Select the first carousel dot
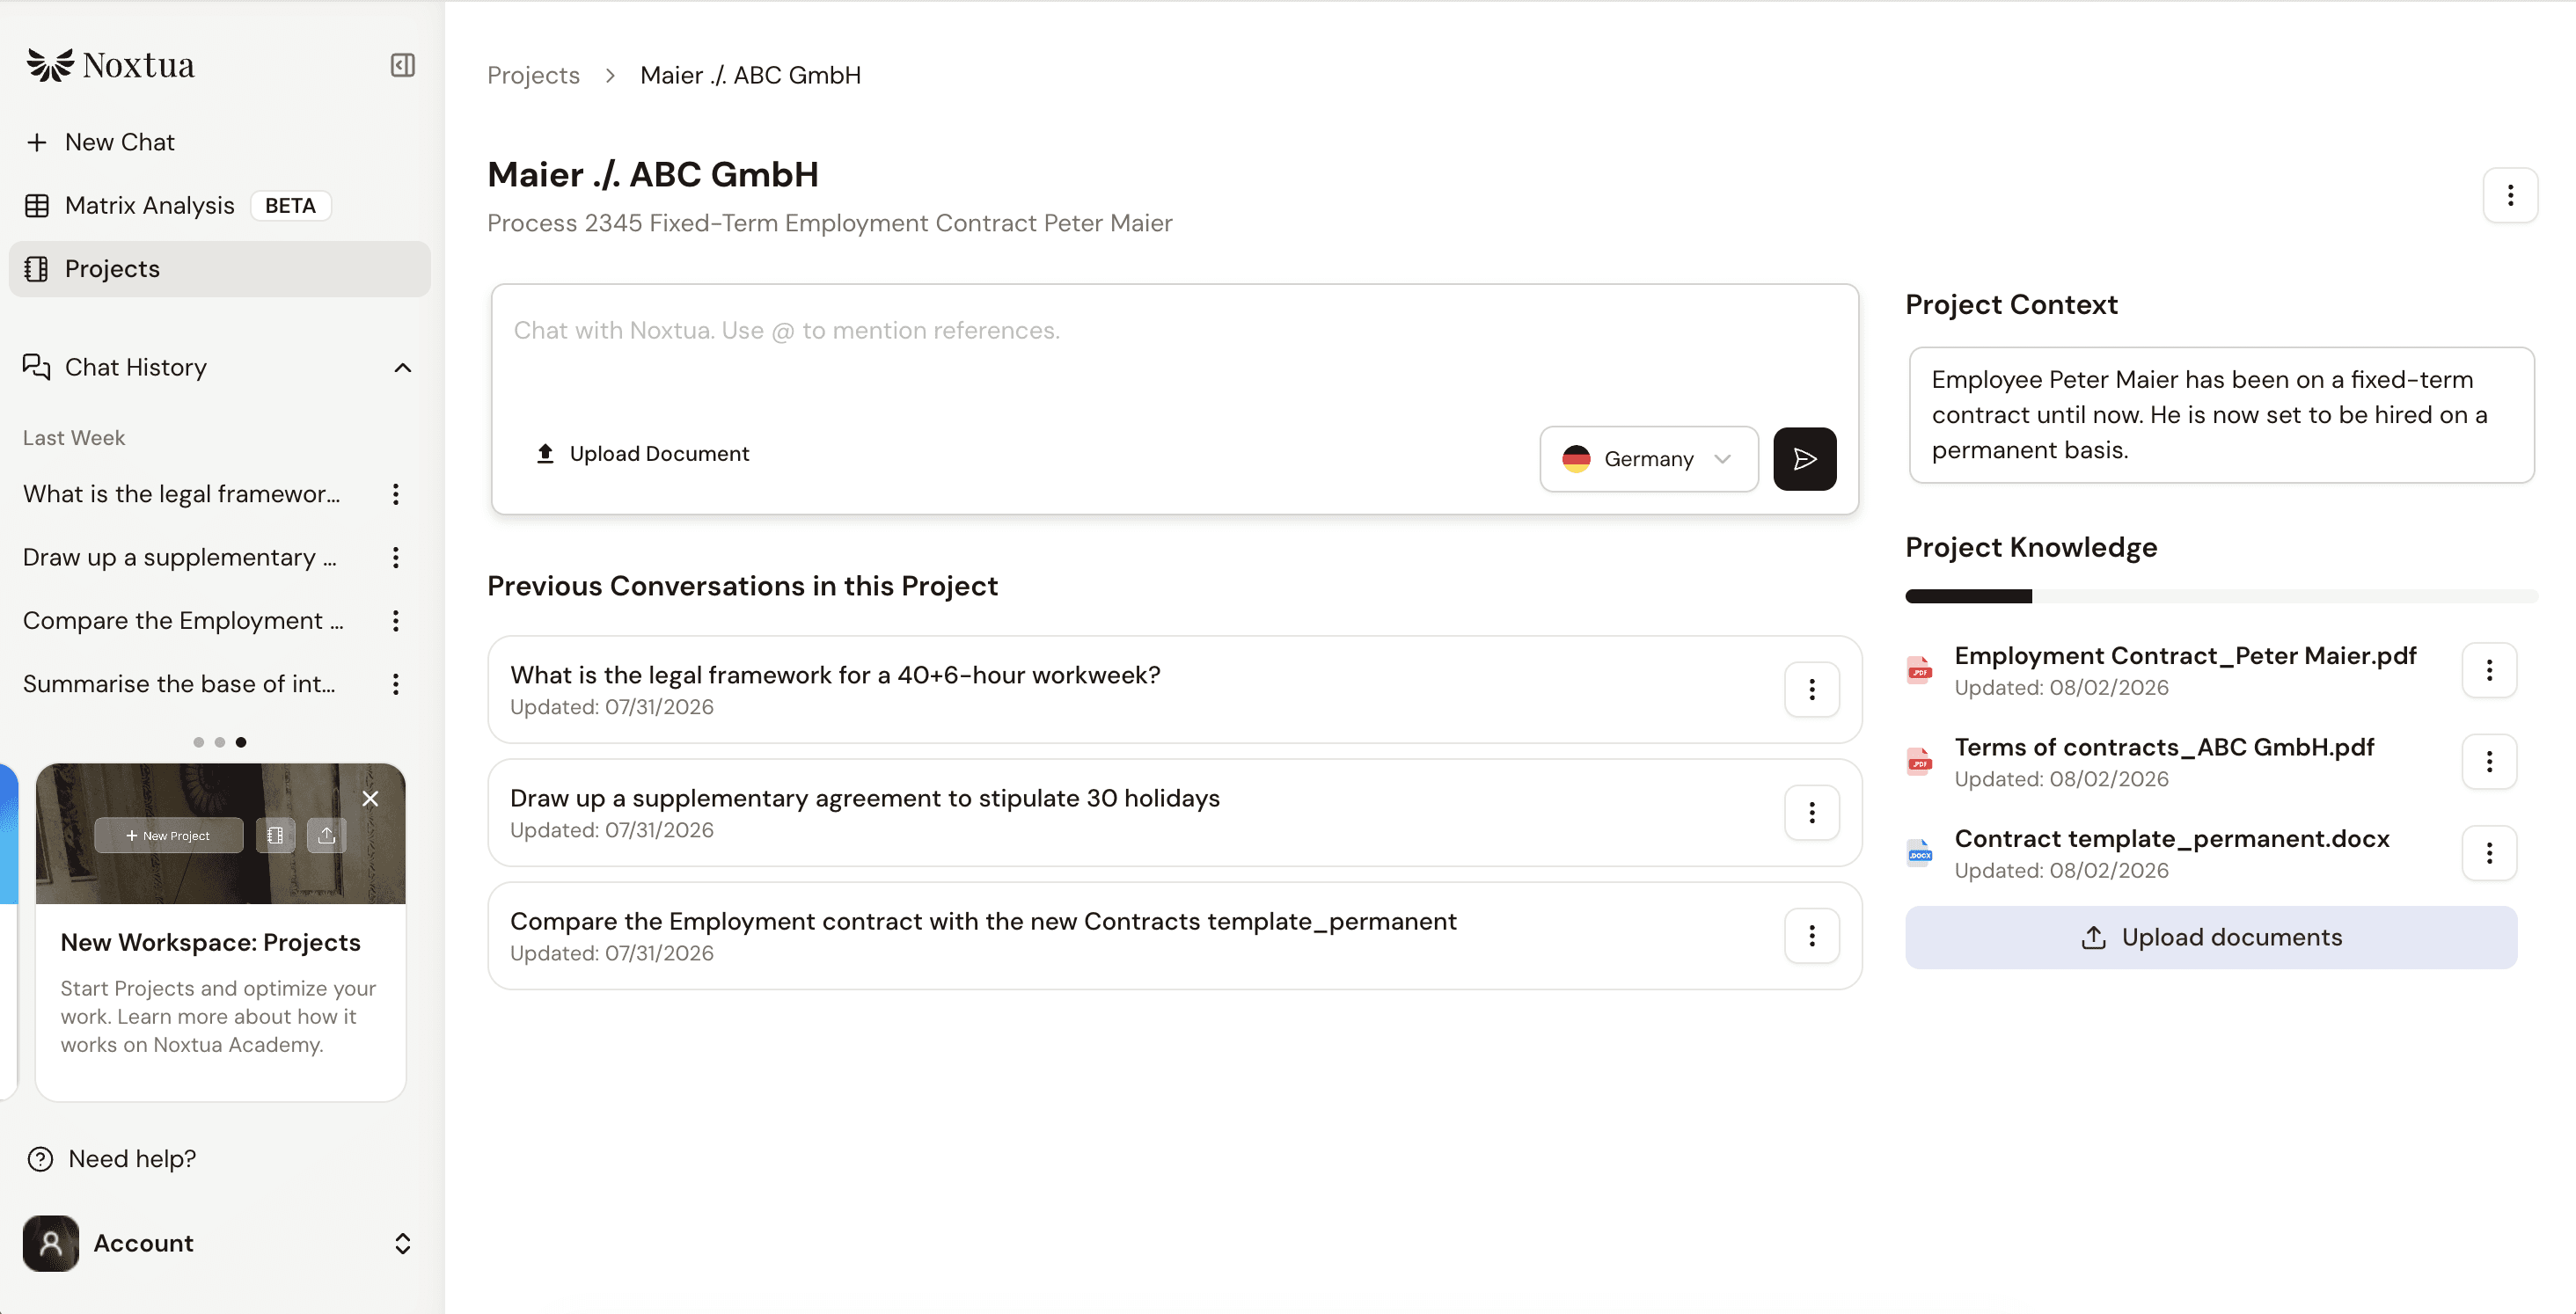 198,742
